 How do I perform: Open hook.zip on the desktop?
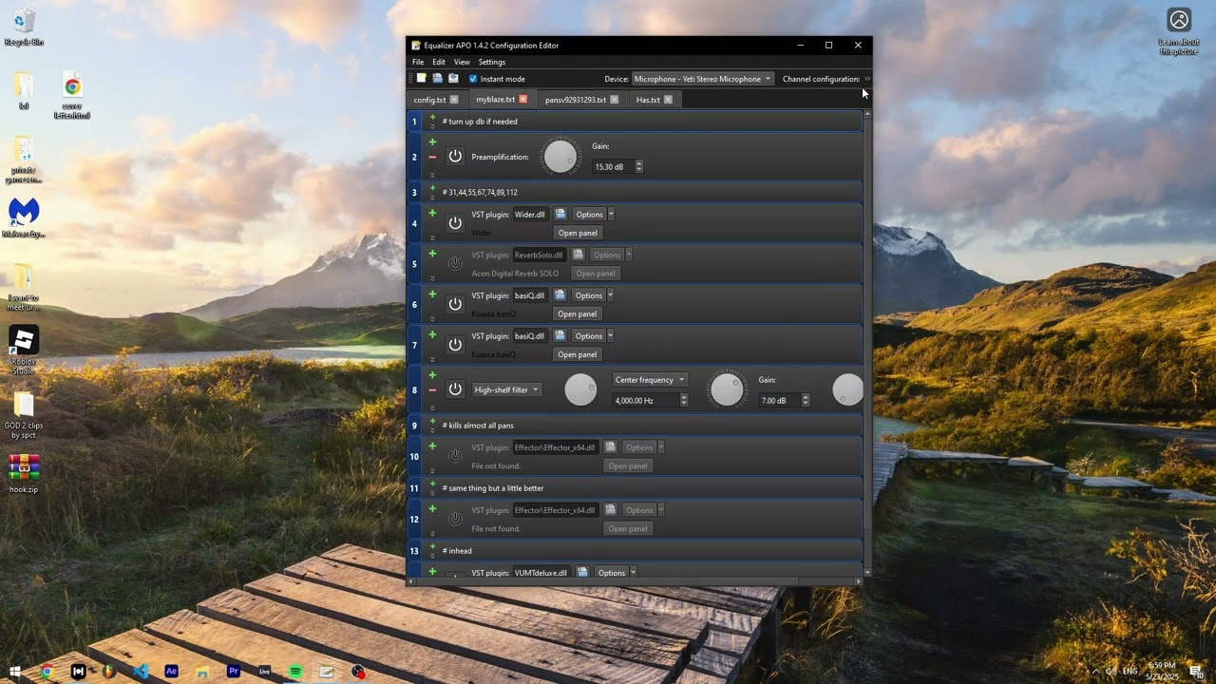pyautogui.click(x=24, y=473)
